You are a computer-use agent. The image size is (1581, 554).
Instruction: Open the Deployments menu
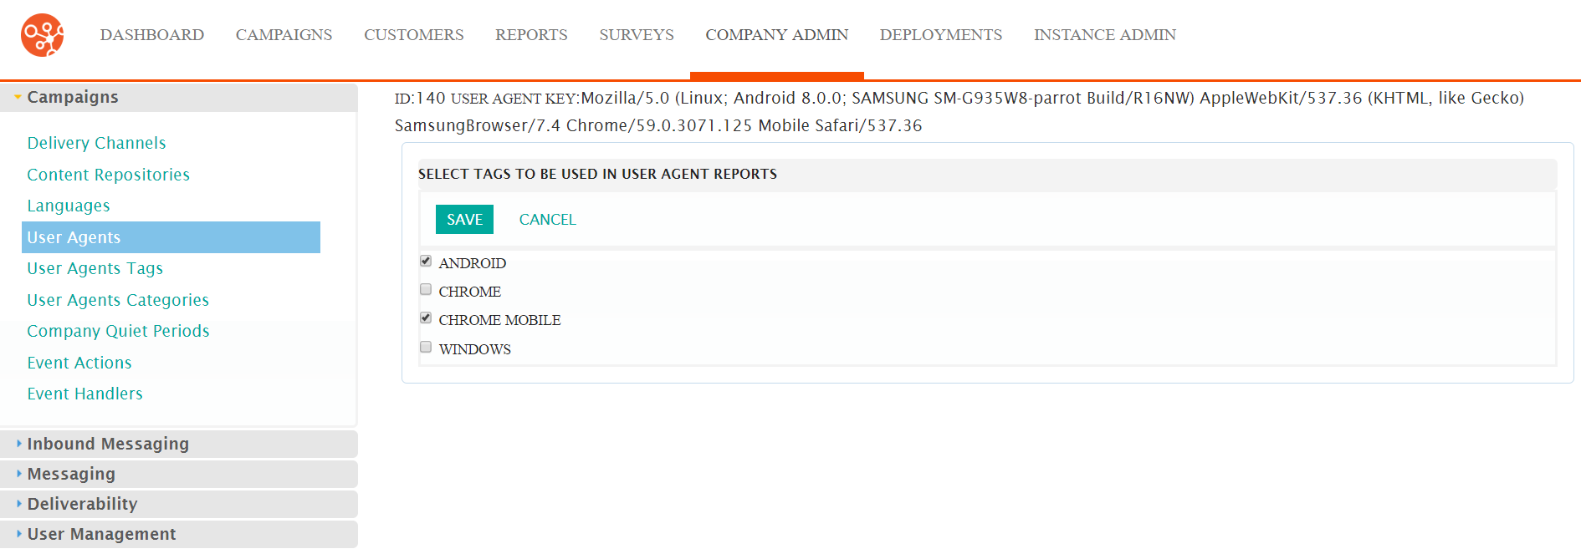(x=941, y=35)
